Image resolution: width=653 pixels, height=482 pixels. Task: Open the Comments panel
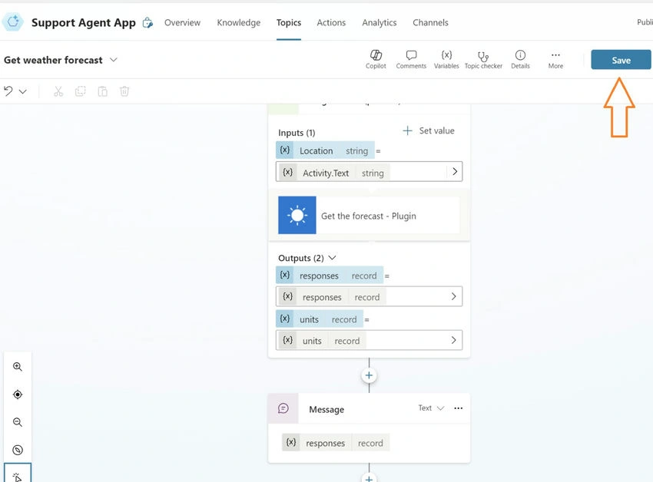coord(411,60)
